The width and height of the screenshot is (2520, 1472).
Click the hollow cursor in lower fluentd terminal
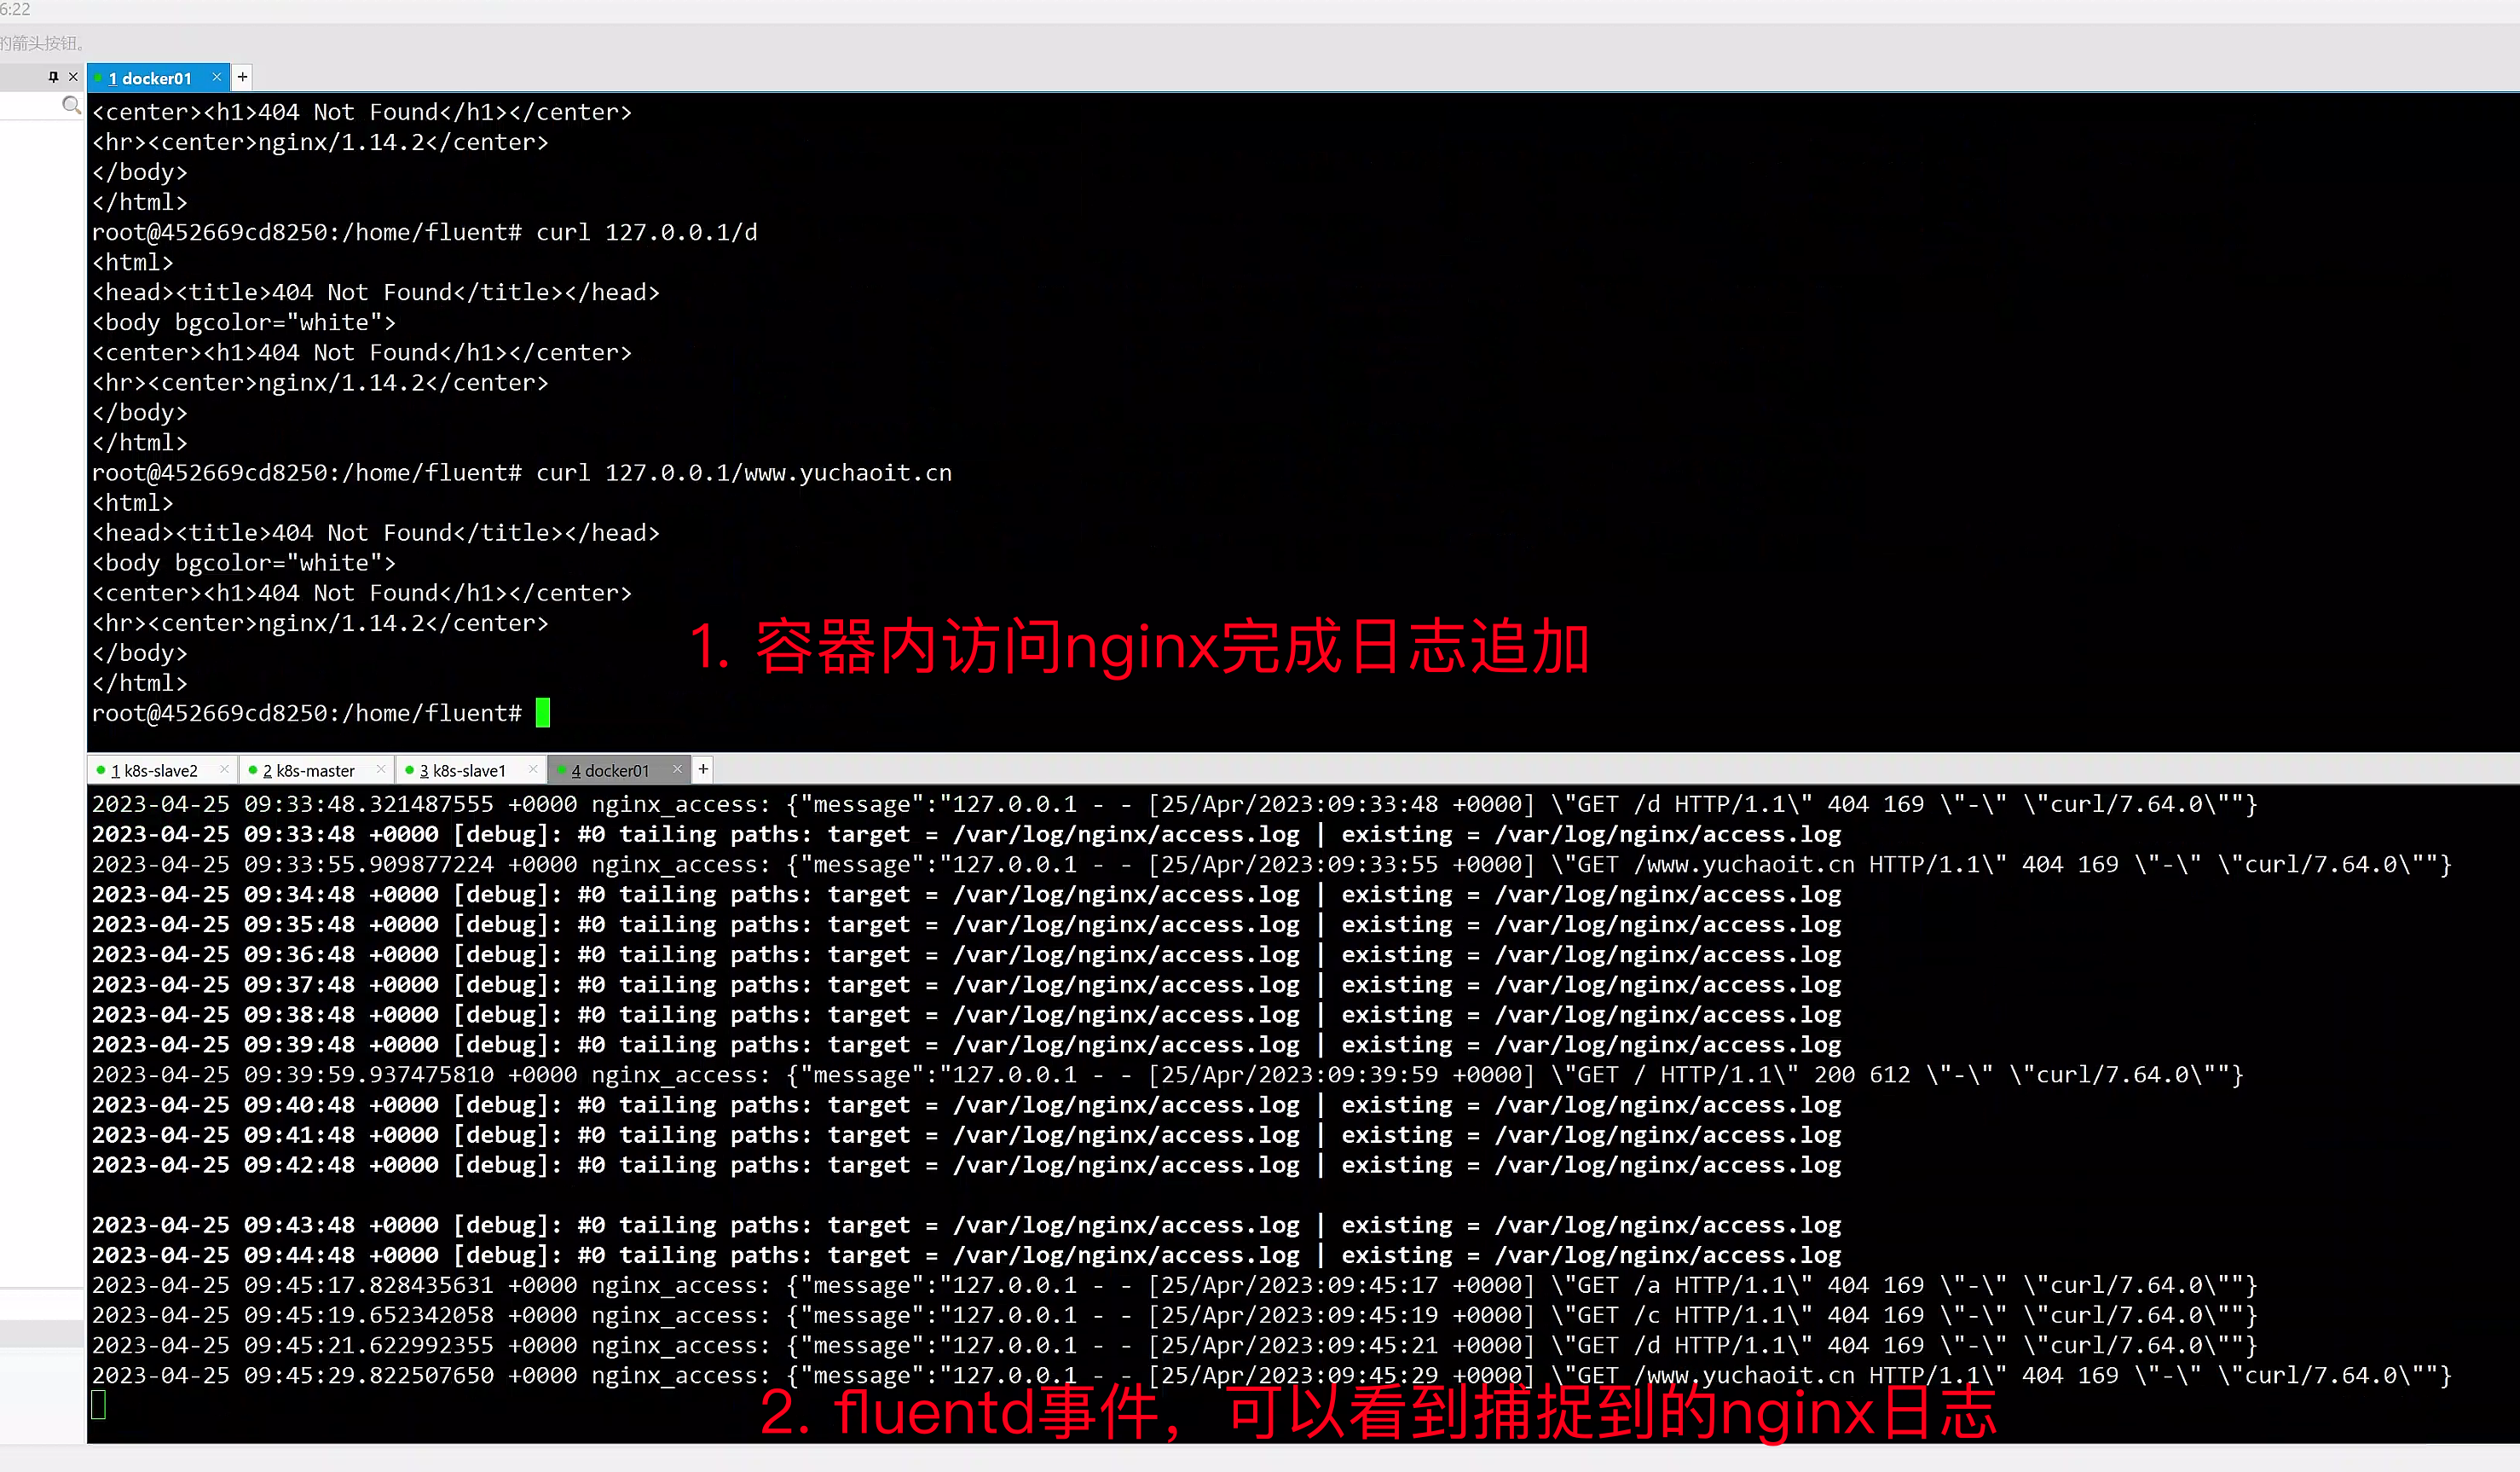(99, 1405)
